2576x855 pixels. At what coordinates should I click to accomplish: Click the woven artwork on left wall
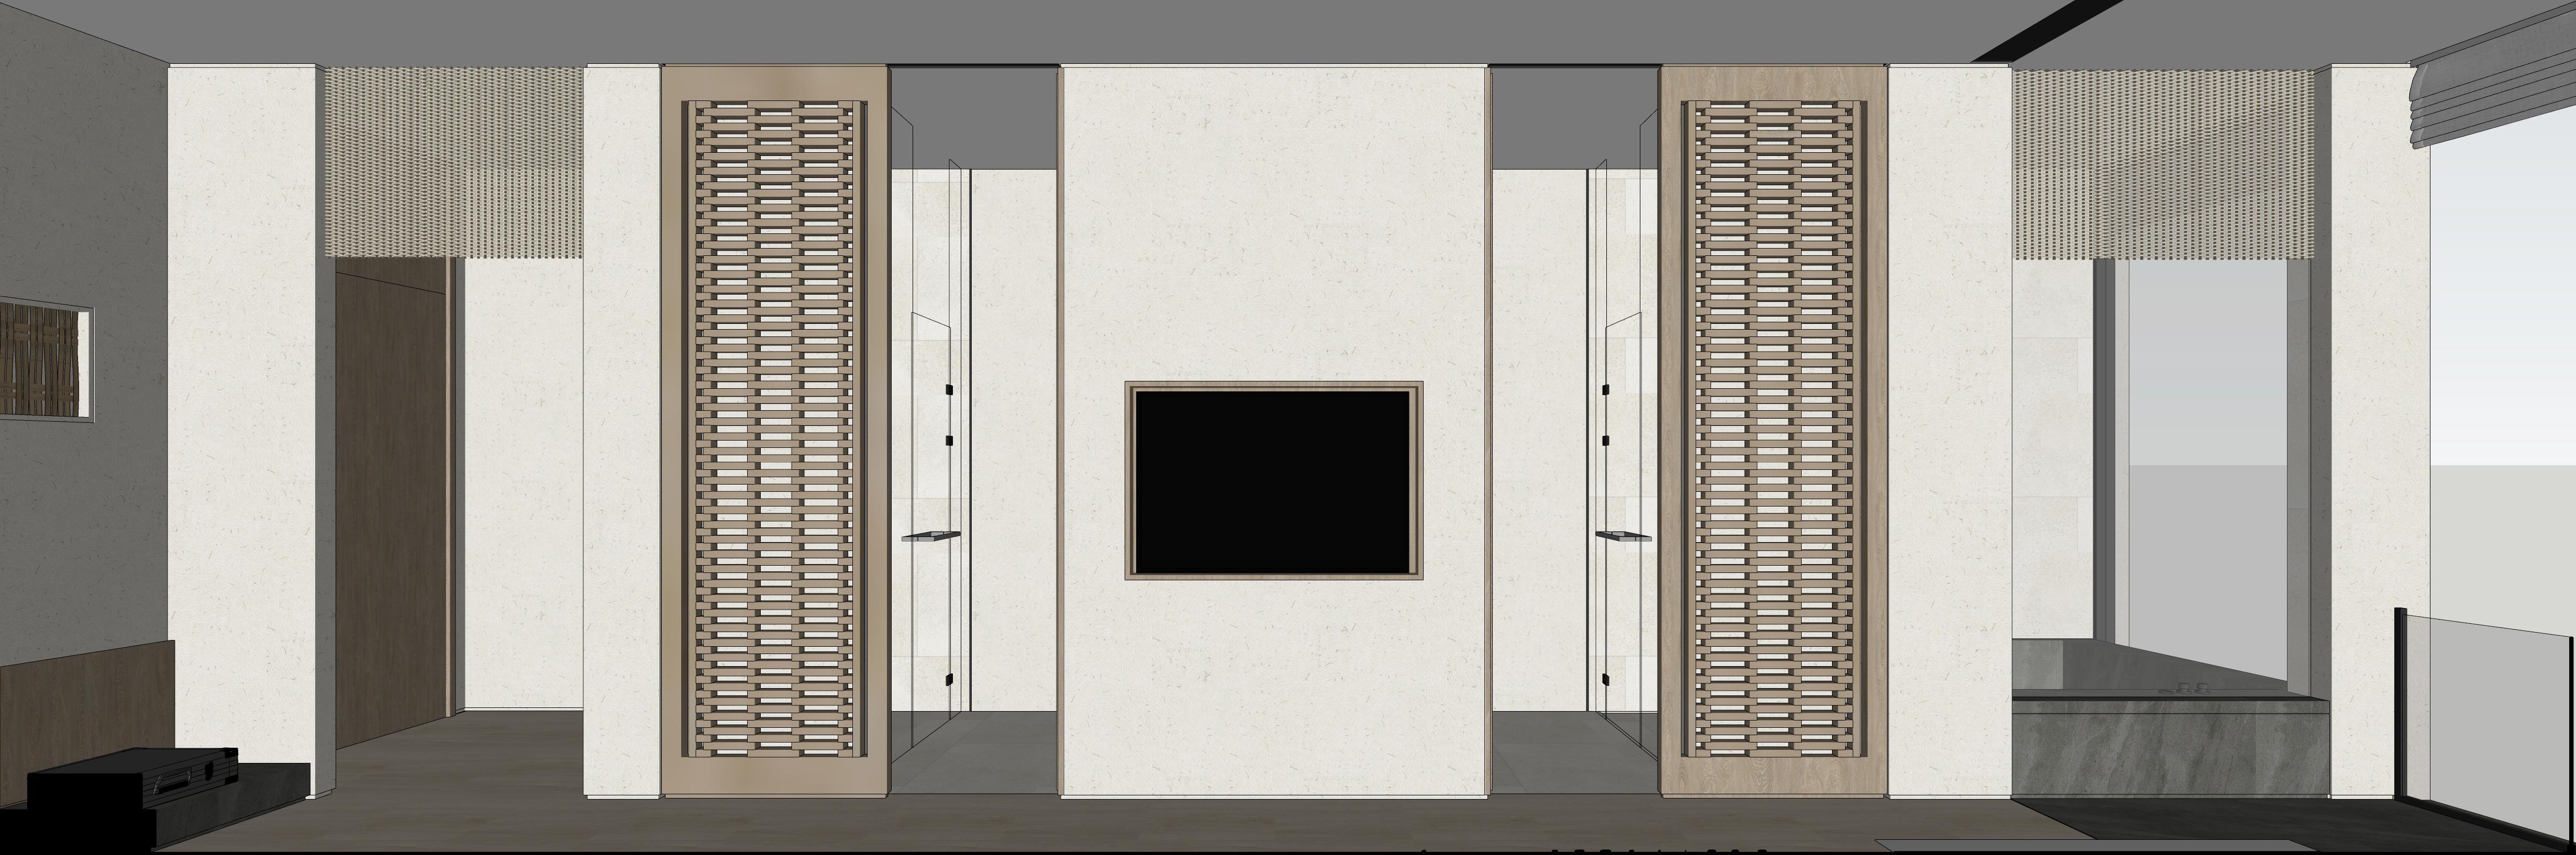40,359
